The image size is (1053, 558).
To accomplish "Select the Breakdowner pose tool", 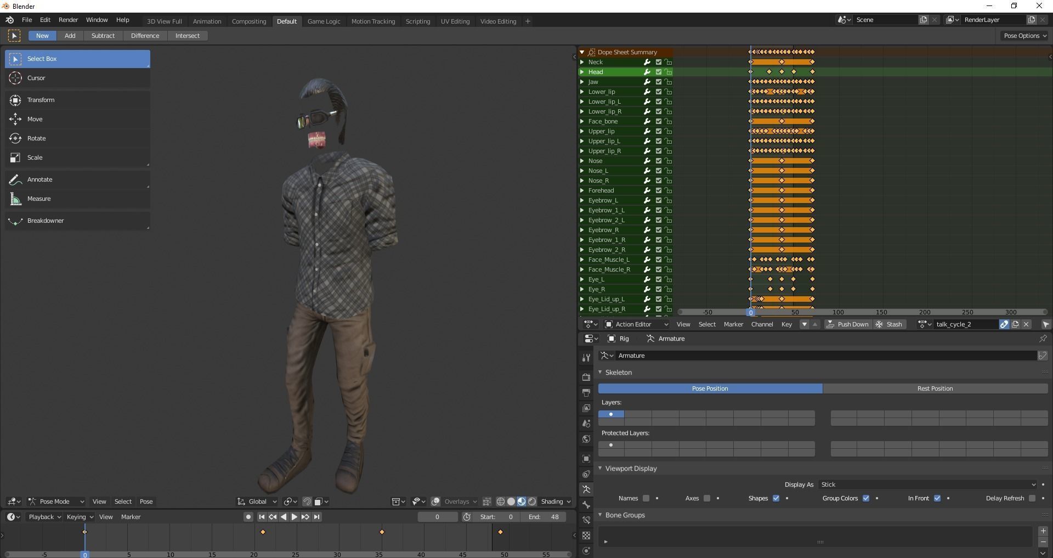I will (77, 221).
